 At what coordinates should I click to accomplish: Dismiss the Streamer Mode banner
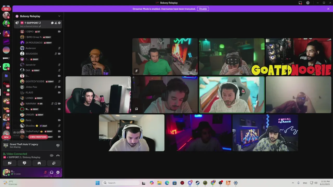pos(328,9)
